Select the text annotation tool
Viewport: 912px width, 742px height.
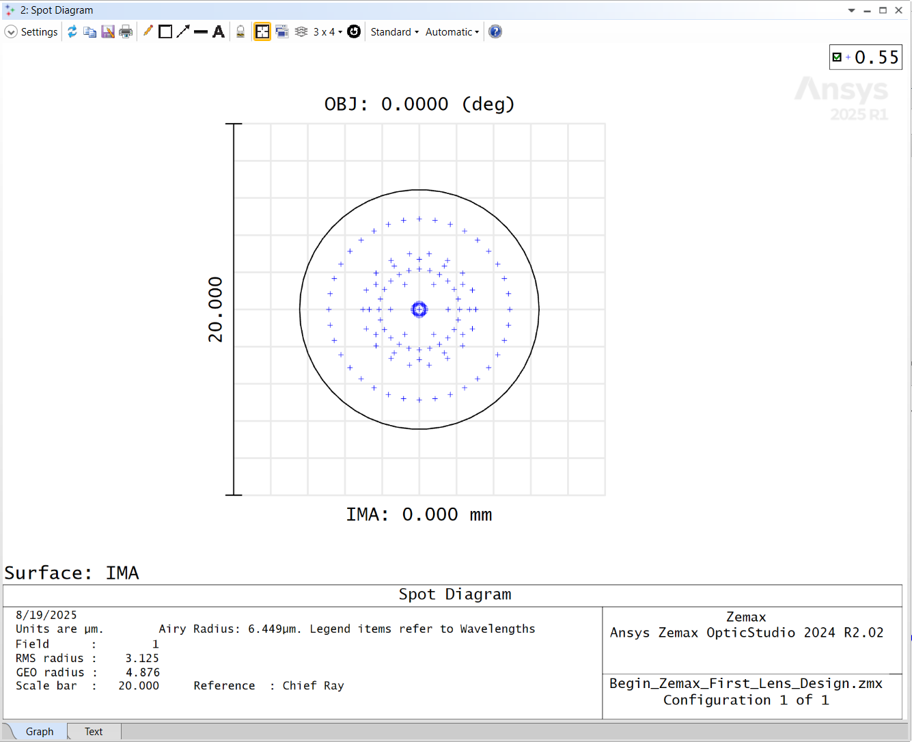[217, 31]
